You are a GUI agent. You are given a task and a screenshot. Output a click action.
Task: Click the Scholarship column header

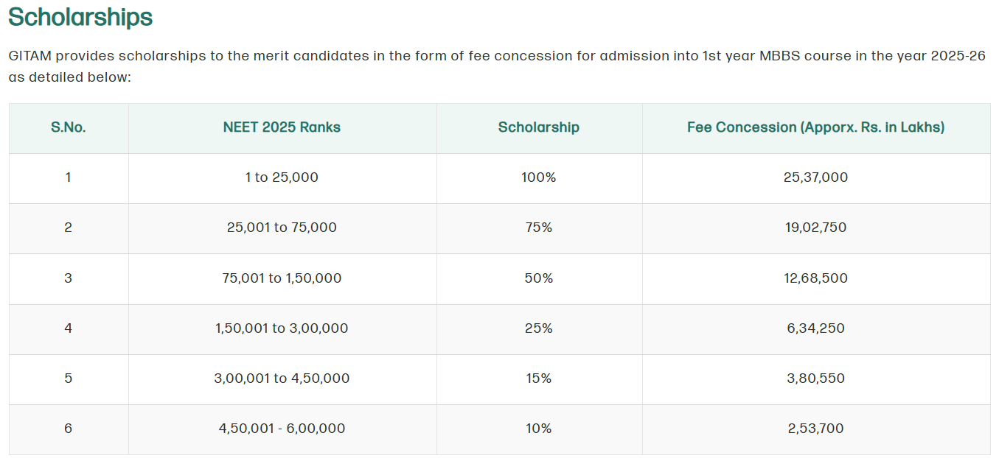tap(539, 127)
